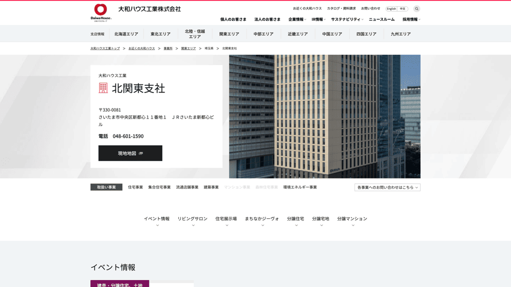511x287 pixels.
Task: Open 集合住宅事業 business link
Action: (159, 187)
